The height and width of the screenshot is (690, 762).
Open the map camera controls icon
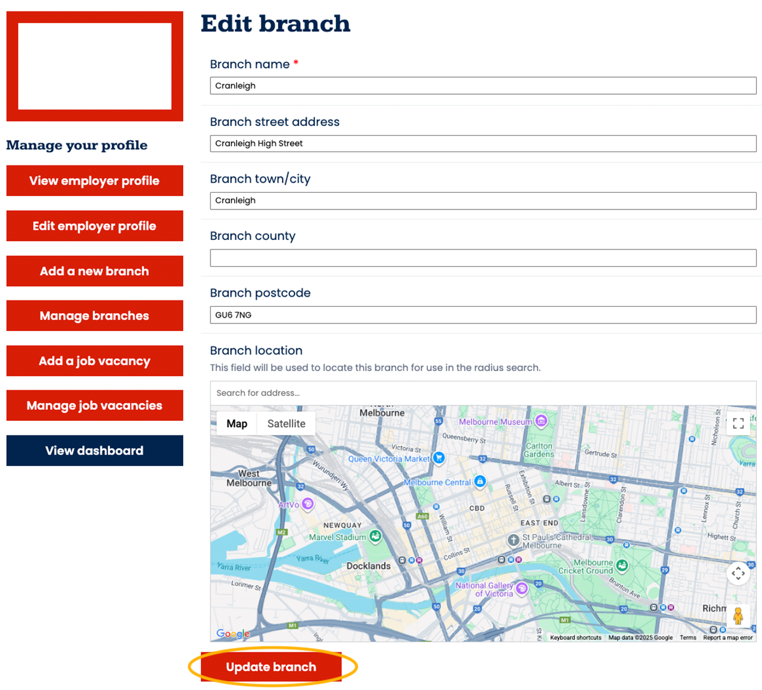pyautogui.click(x=738, y=573)
